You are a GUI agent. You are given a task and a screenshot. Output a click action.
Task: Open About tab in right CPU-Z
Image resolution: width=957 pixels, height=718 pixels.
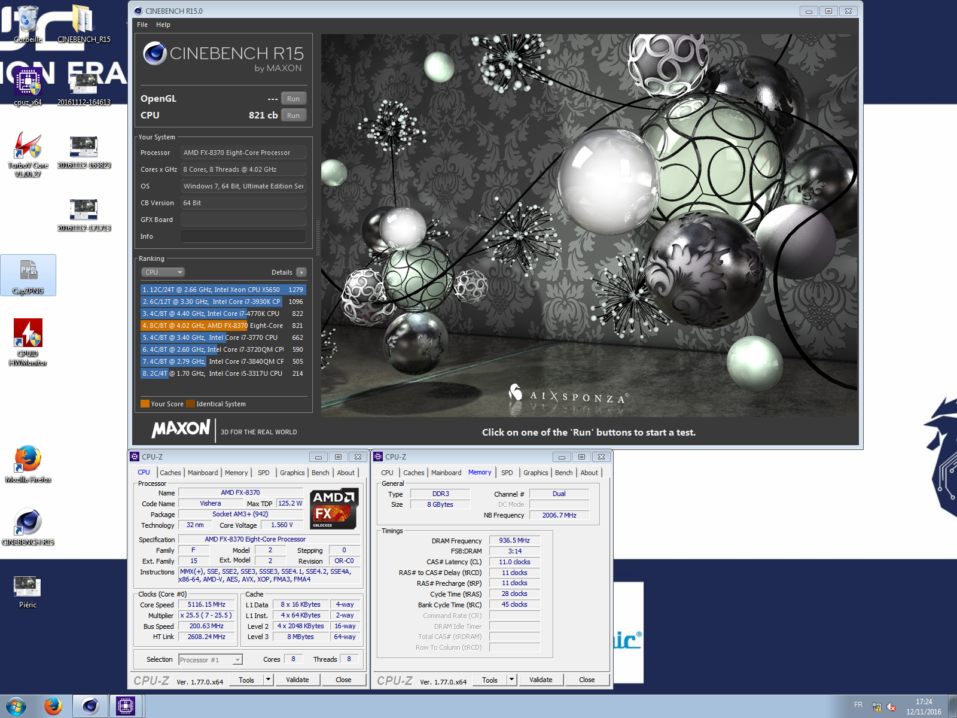point(589,473)
